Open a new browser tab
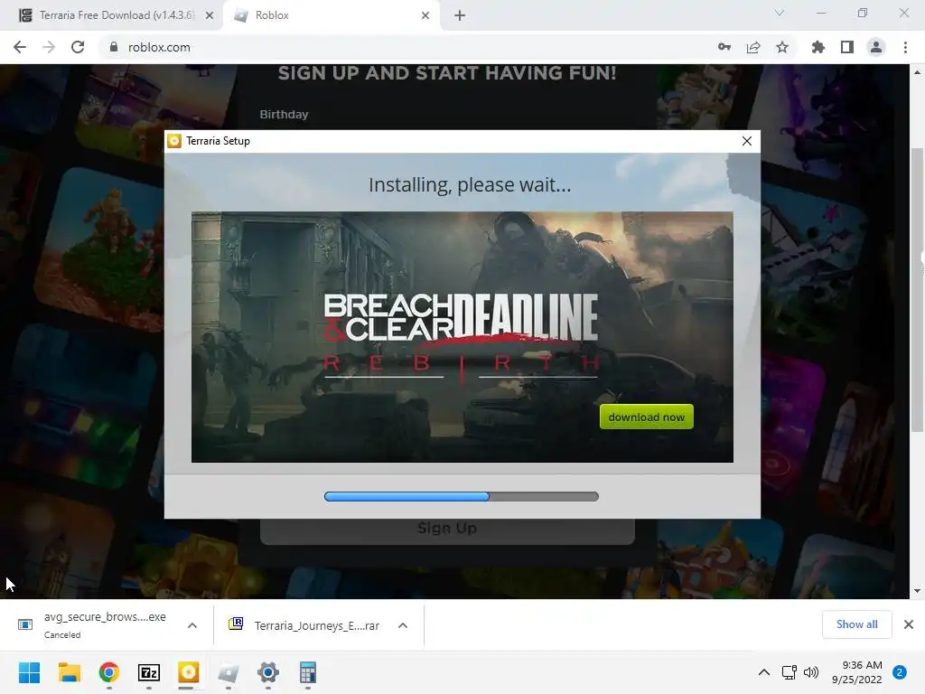Viewport: 925px width, 694px height. [x=460, y=15]
